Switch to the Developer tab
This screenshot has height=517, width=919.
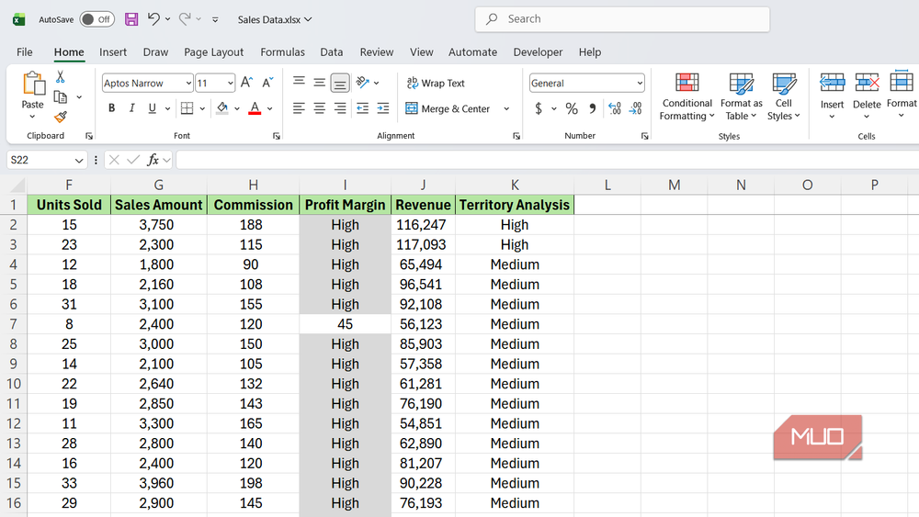pyautogui.click(x=538, y=52)
